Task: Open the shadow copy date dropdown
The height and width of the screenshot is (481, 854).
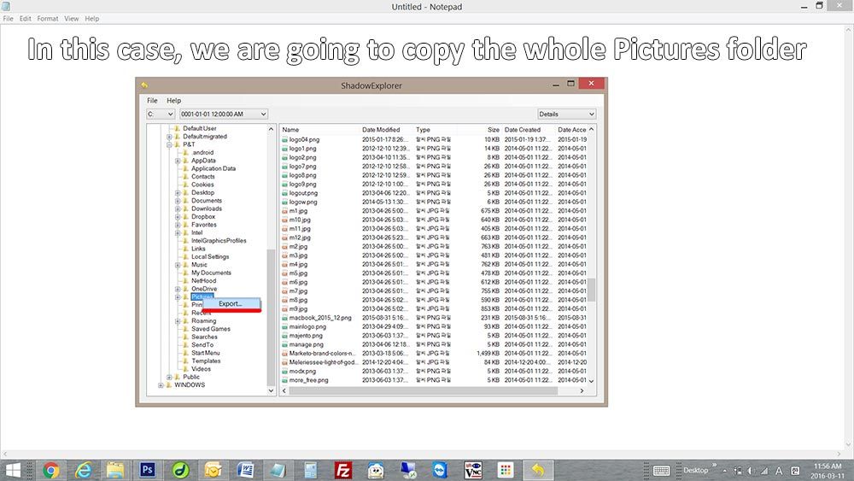Action: [x=223, y=114]
